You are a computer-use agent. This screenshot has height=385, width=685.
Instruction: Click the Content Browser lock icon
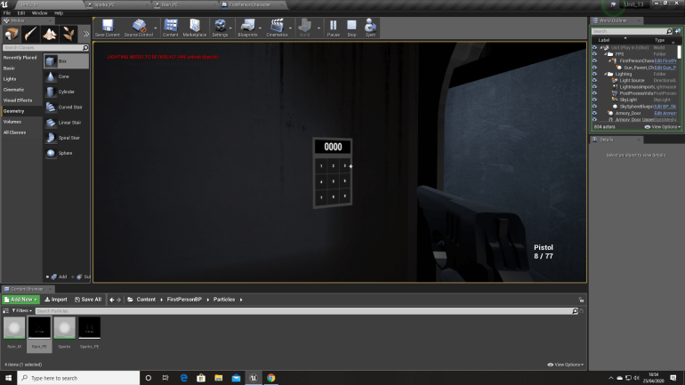(x=581, y=300)
